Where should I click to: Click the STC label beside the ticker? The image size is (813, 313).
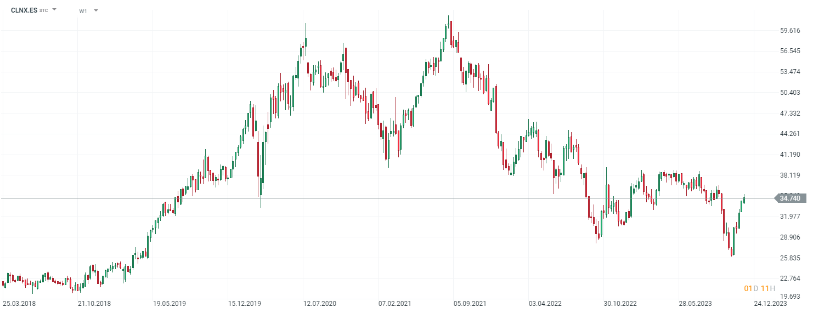[x=43, y=10]
